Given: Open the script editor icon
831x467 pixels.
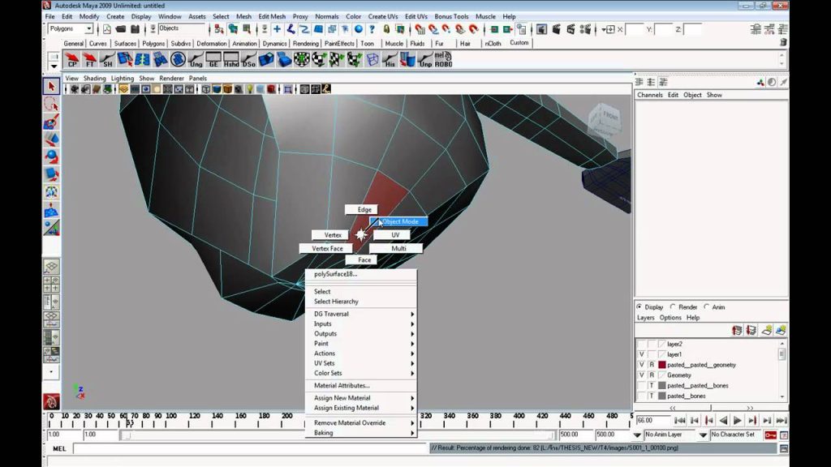Looking at the screenshot, I should coord(783,448).
